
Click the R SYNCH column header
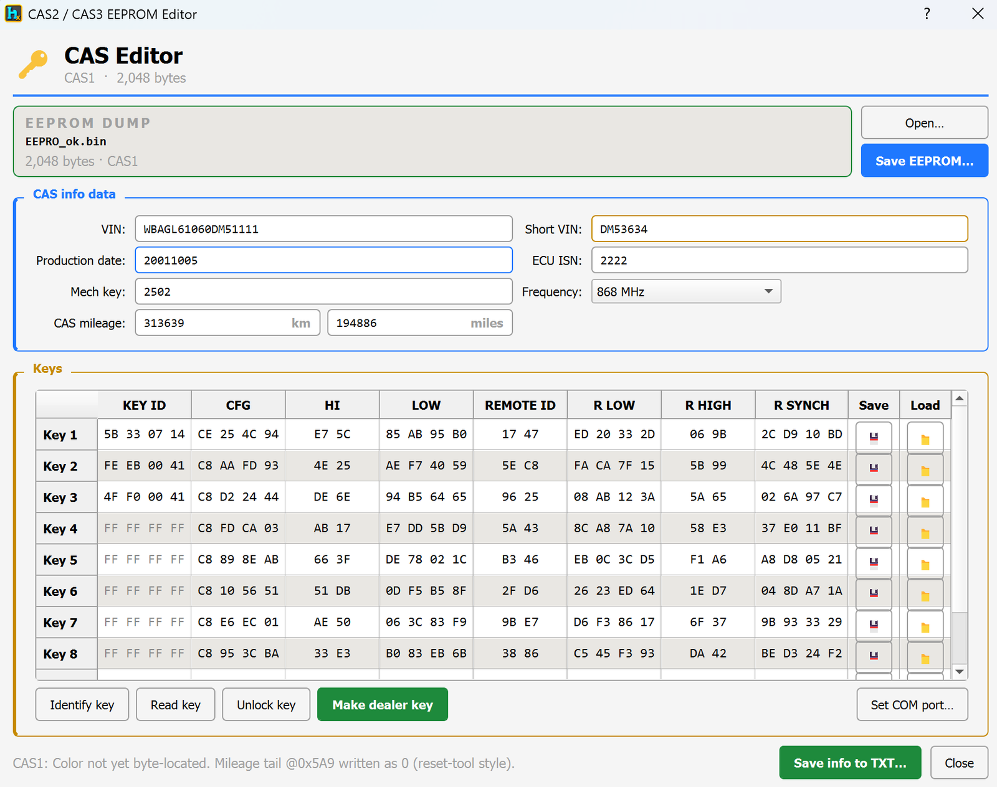pyautogui.click(x=801, y=405)
